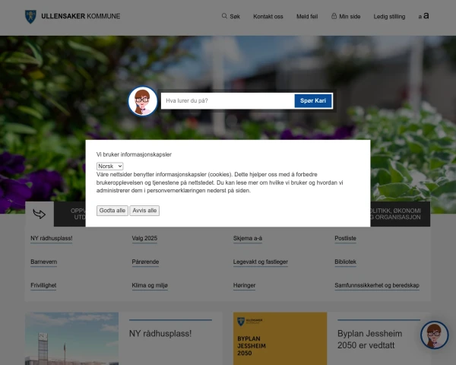Open the Ledig stilling menu item
This screenshot has width=456, height=365.
389,17
